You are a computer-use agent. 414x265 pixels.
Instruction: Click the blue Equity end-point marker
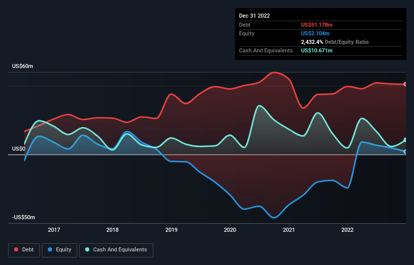click(x=405, y=152)
